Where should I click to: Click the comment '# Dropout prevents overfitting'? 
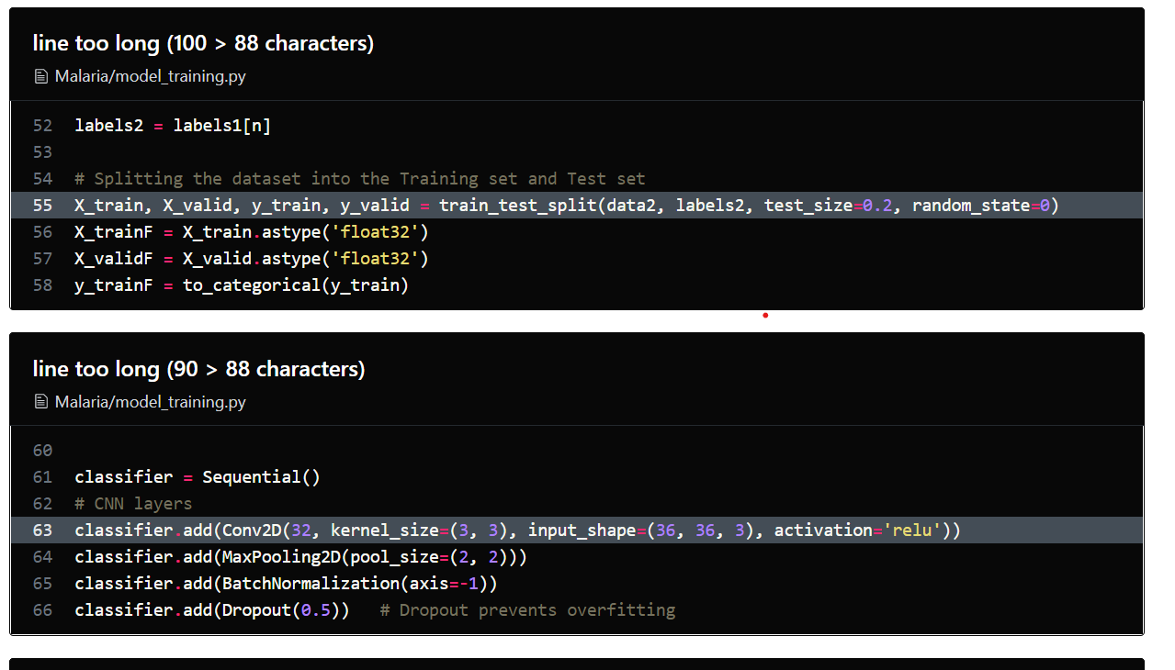pos(527,610)
